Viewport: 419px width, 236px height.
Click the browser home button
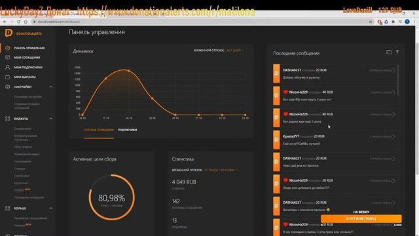coord(26,22)
